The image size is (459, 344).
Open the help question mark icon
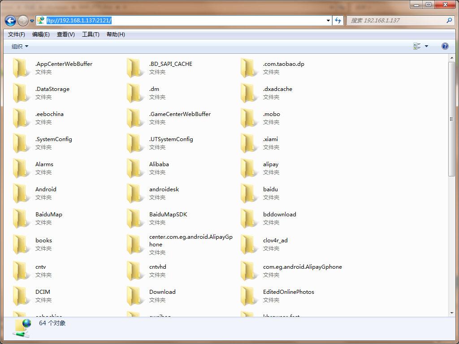pyautogui.click(x=445, y=46)
